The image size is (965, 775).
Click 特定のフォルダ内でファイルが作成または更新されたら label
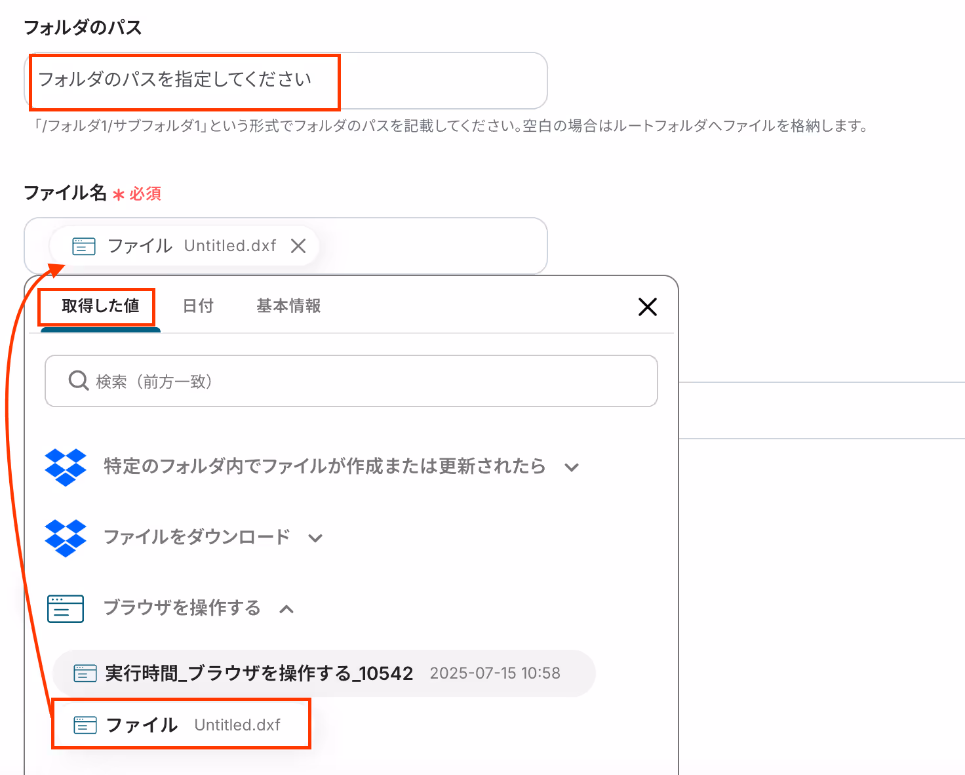pyautogui.click(x=325, y=466)
